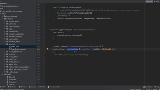
Task: Click the Color.kt Kotlin file icon
Action: click(x=7, y=77)
